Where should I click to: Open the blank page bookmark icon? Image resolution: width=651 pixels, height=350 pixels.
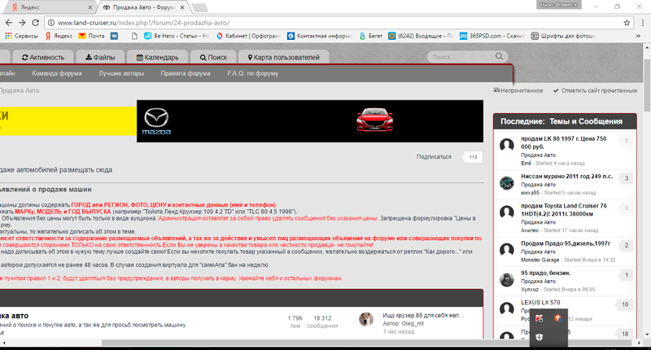pos(134,36)
